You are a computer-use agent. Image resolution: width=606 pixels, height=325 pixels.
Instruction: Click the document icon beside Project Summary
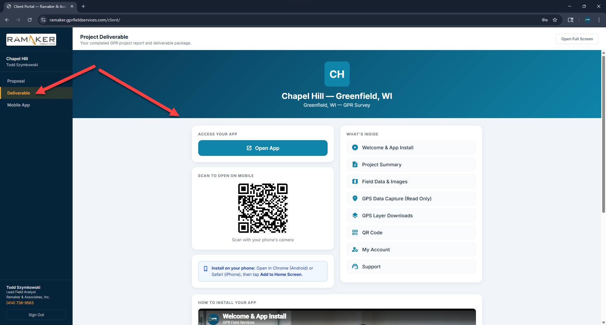tap(355, 164)
